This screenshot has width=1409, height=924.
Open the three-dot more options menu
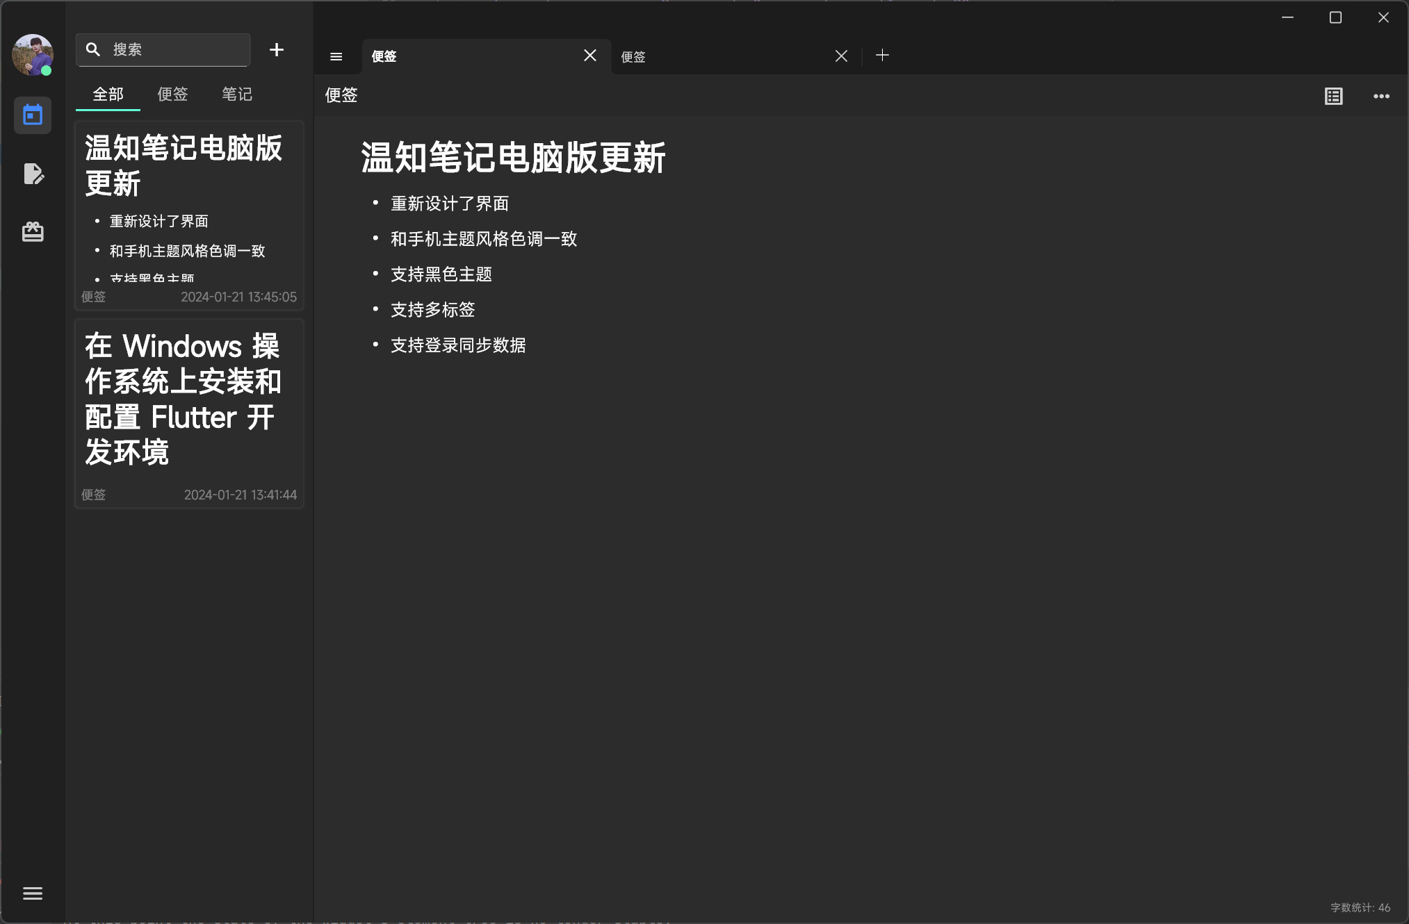(x=1381, y=97)
